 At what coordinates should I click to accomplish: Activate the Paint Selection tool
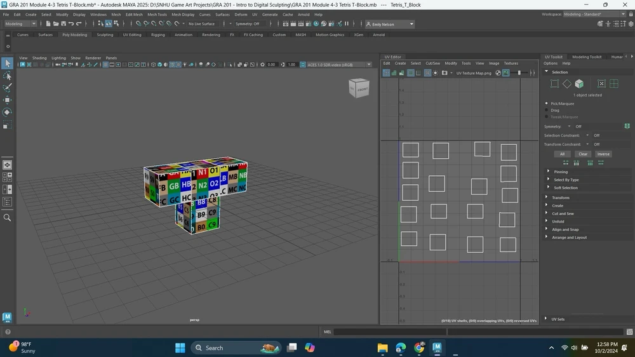(x=7, y=88)
